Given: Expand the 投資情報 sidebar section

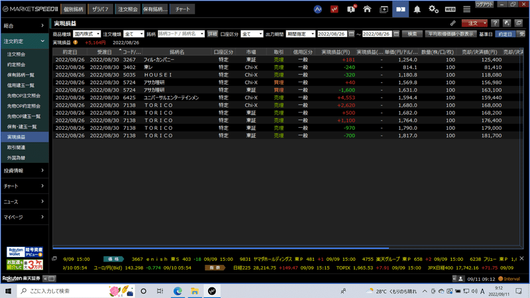Looking at the screenshot, I should click(24, 171).
